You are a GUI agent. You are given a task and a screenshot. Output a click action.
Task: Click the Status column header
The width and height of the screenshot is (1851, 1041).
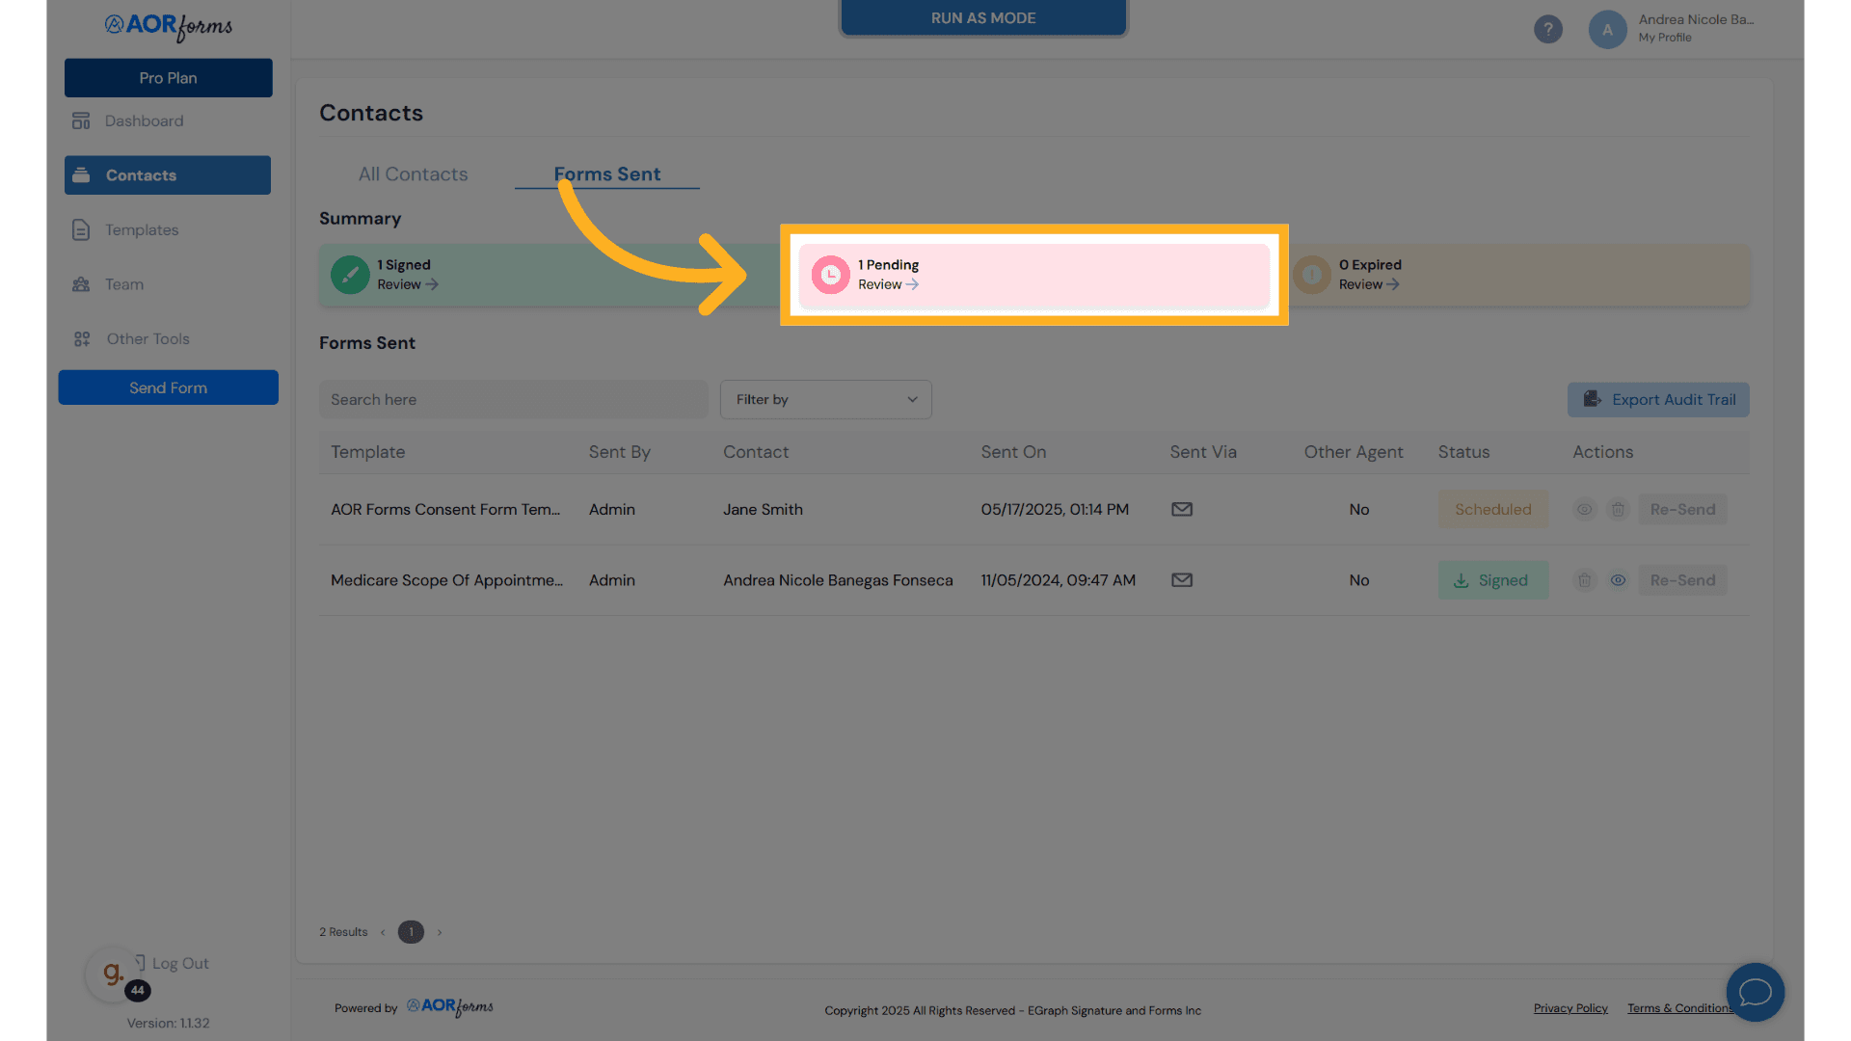1463,452
